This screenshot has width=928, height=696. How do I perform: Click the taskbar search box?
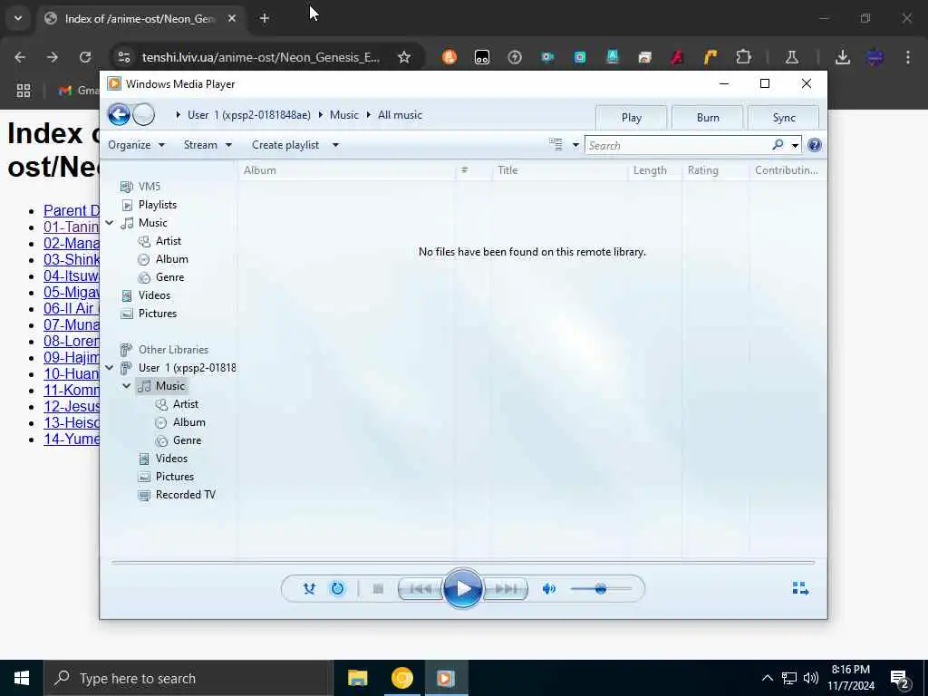(188, 678)
